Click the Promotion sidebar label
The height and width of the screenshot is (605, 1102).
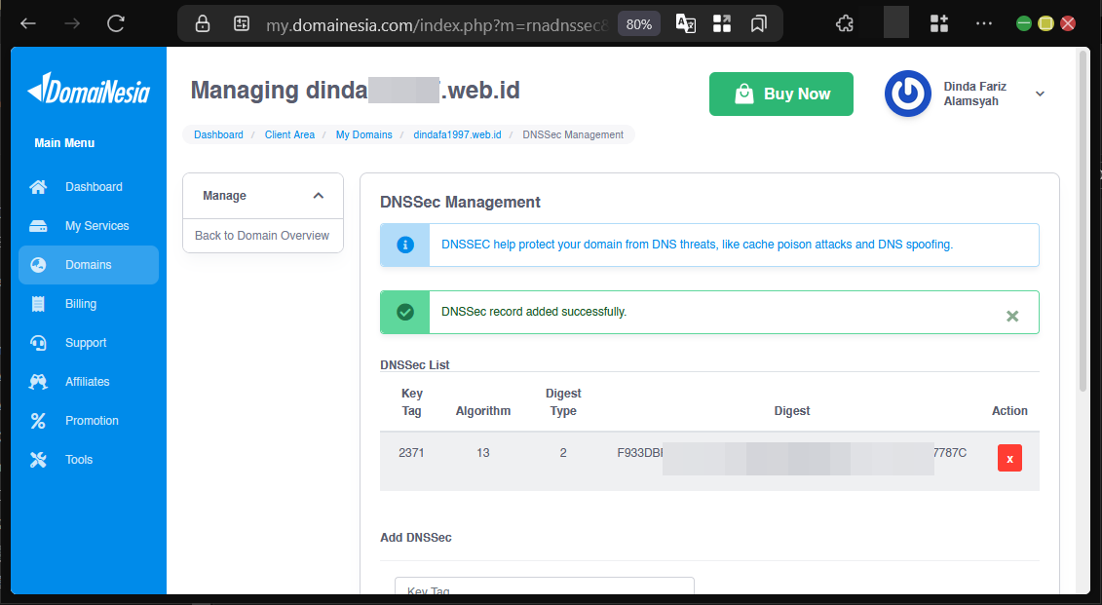click(x=92, y=421)
